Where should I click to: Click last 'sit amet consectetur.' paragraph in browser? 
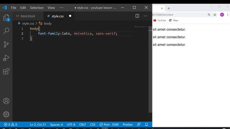[x=169, y=44]
